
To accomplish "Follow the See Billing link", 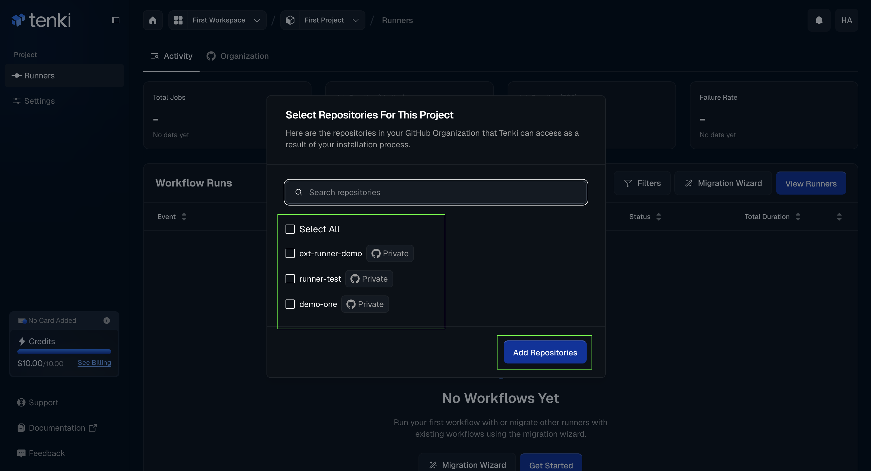I will pos(94,363).
